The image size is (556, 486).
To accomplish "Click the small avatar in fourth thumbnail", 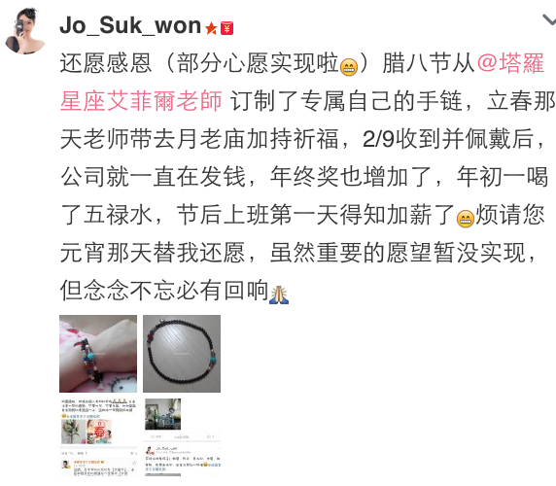I will point(150,451).
